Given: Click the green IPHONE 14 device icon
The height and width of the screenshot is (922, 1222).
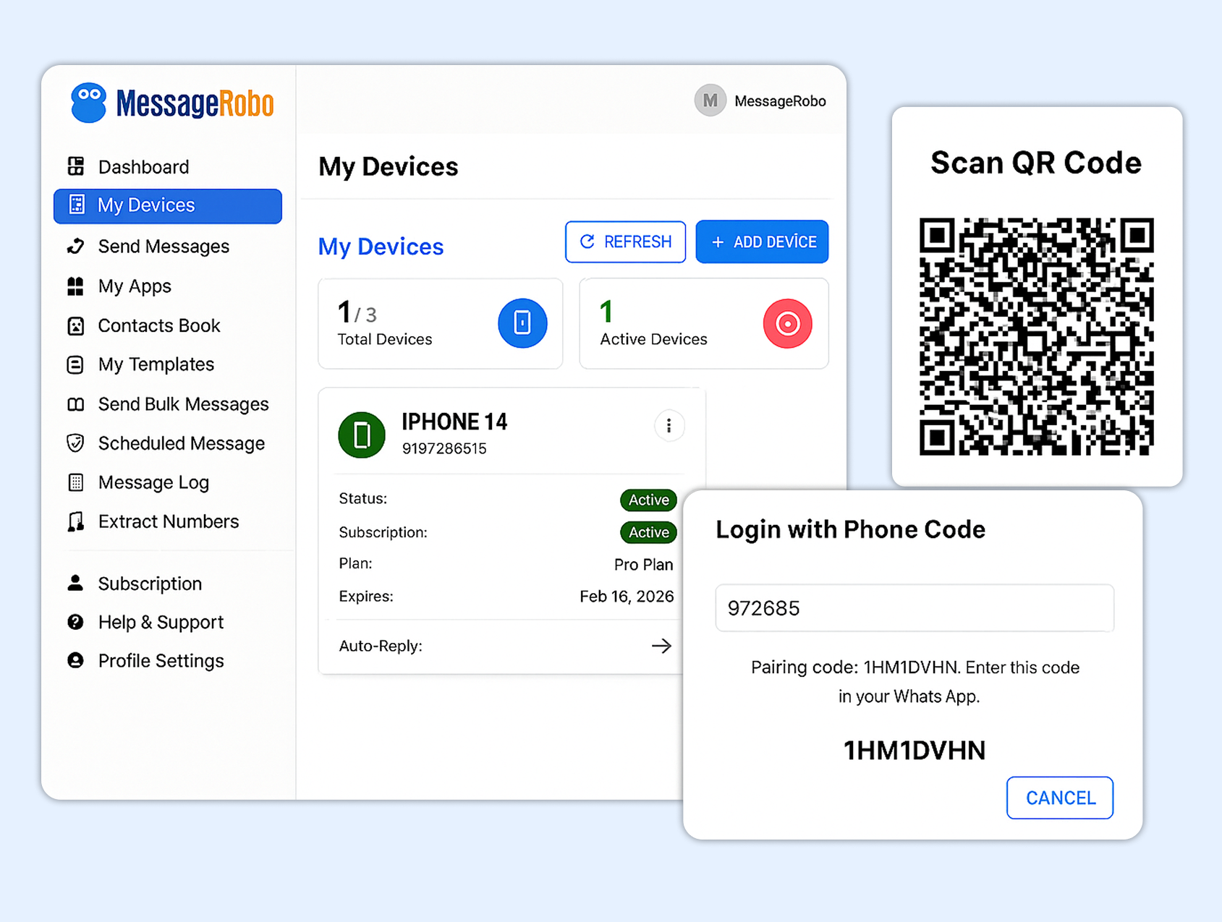Looking at the screenshot, I should pos(362,435).
